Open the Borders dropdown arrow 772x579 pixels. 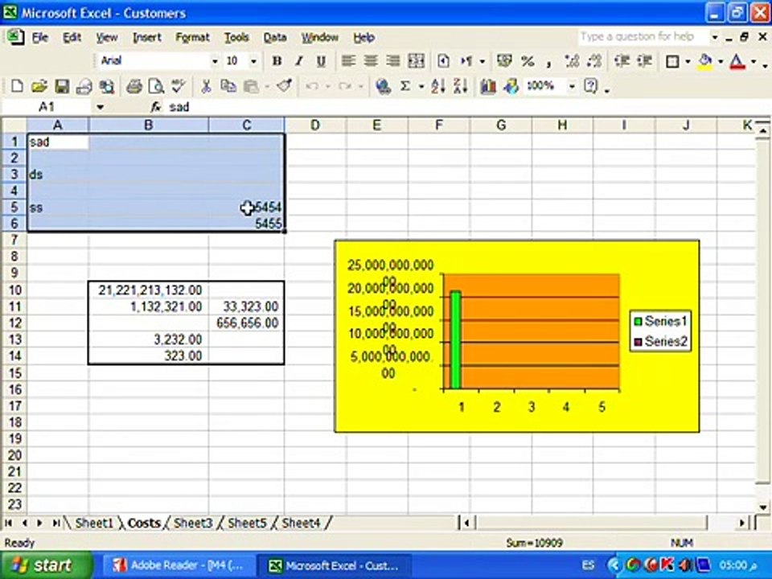(x=688, y=62)
